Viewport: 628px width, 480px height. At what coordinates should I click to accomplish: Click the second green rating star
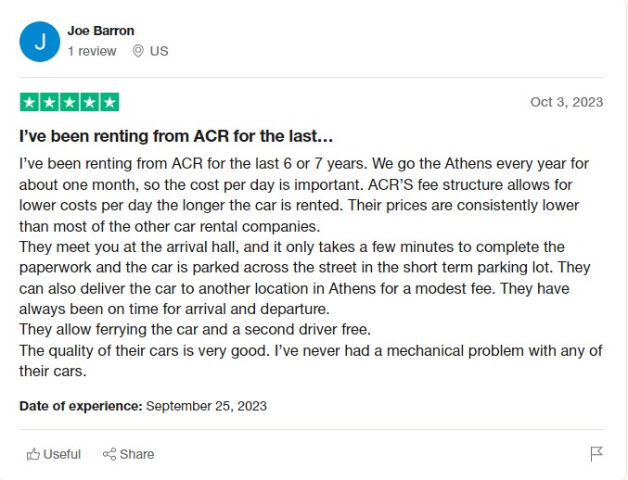coord(49,103)
